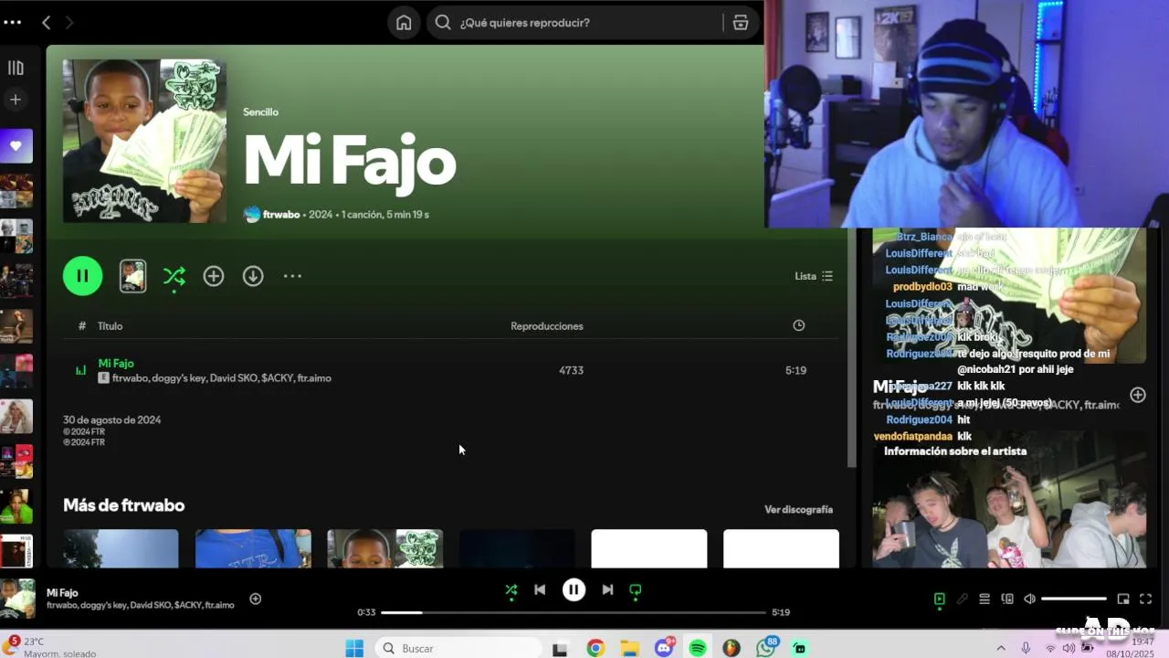Switch Spotify to full screen

click(x=1145, y=599)
